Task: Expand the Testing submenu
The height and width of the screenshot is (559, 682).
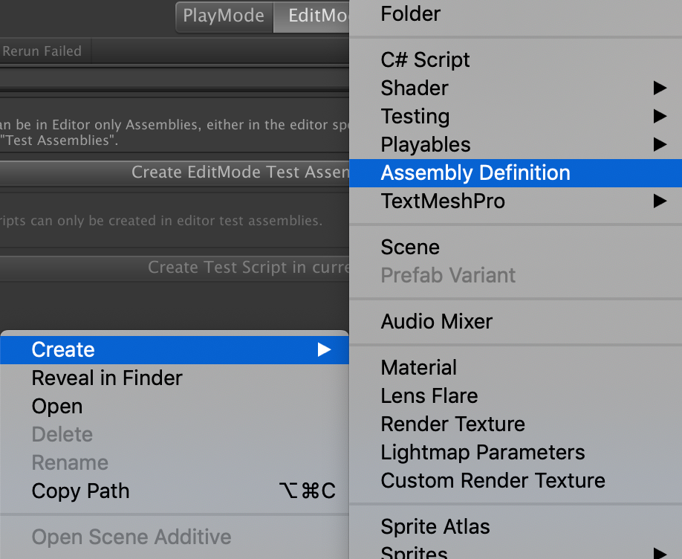Action: [415, 116]
